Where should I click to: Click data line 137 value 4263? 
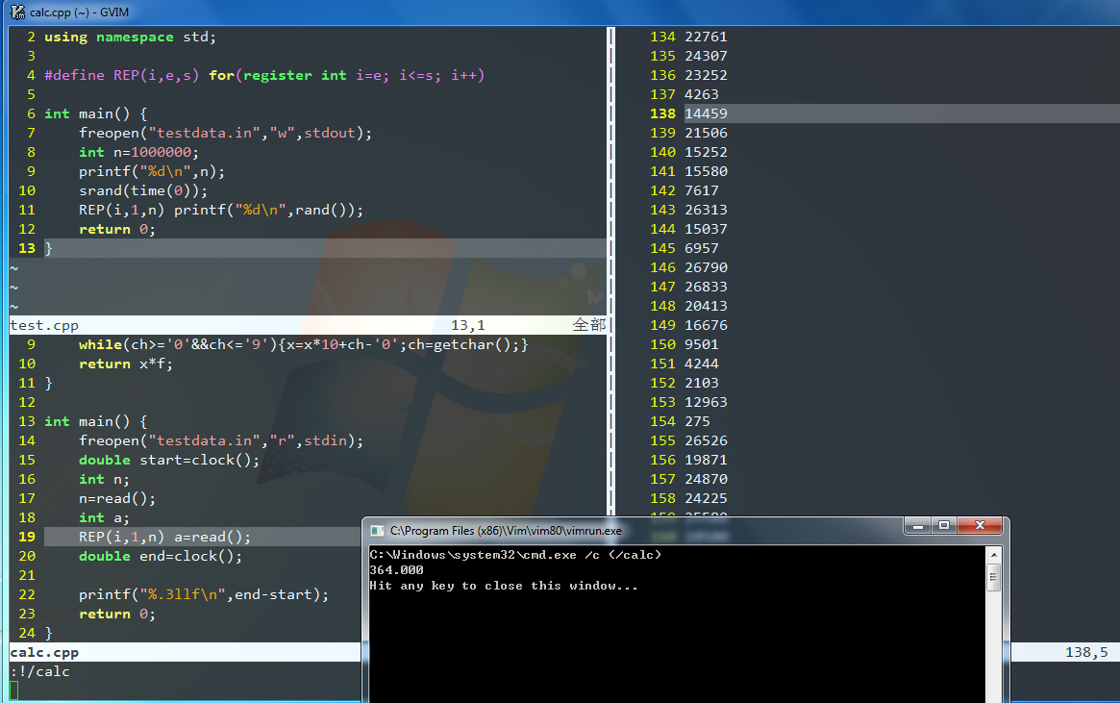[702, 95]
